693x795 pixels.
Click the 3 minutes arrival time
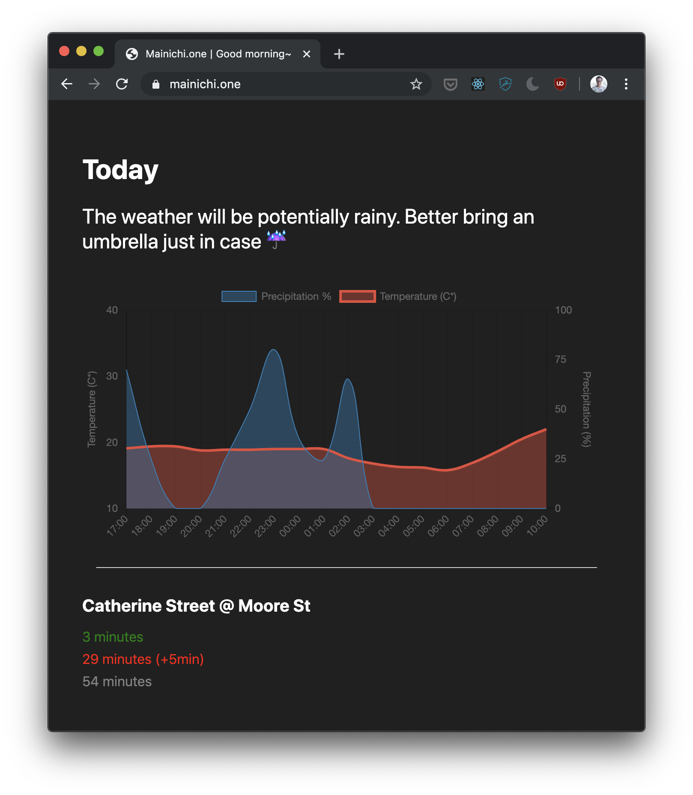click(x=113, y=637)
